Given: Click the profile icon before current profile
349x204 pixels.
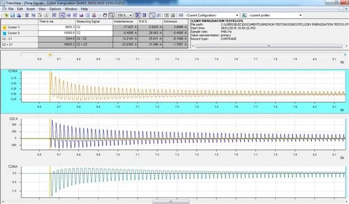Looking at the screenshot, I should (x=244, y=15).
